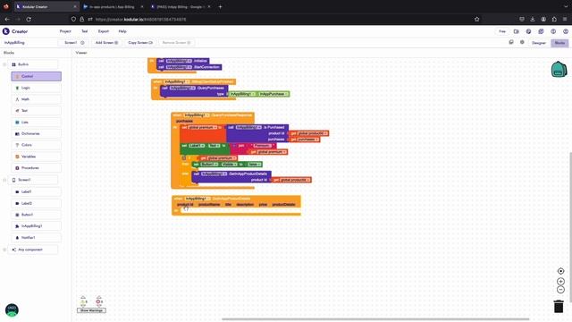Open global premium dropdown on set block
Viewport: 572px width, 322px height.
(x=203, y=127)
